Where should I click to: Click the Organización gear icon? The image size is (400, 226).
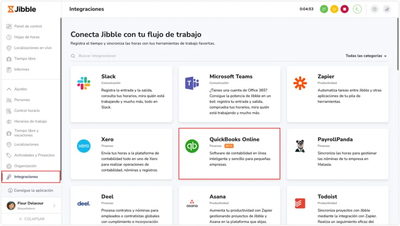[9, 166]
